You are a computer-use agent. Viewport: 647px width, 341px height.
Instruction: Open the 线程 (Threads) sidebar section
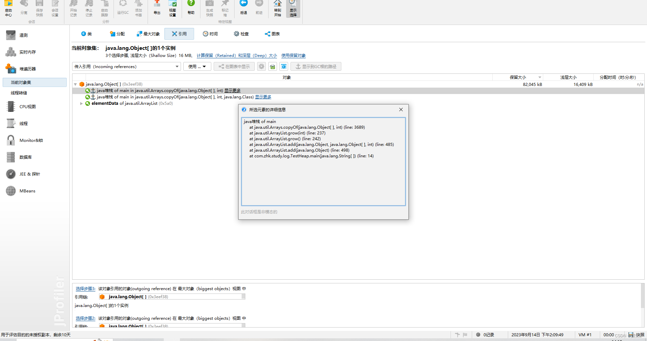click(24, 123)
